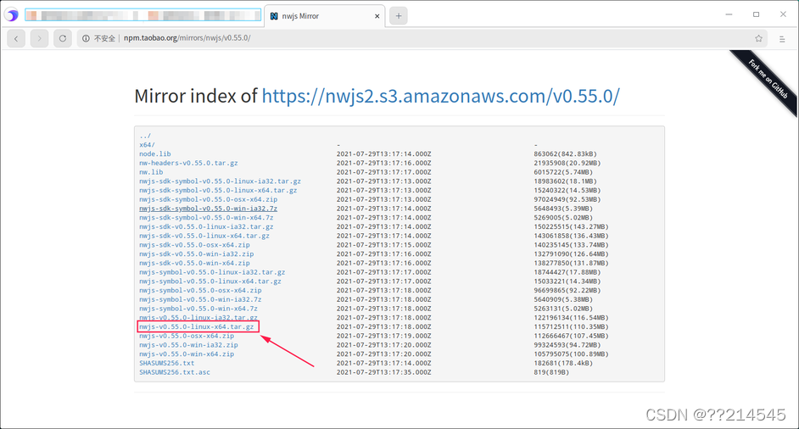Click the size text 115712511(110.35MB)
The image size is (799, 429).
(571, 327)
